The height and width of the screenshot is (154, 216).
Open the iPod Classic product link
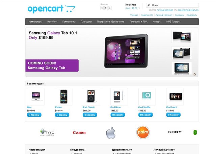click(x=89, y=107)
